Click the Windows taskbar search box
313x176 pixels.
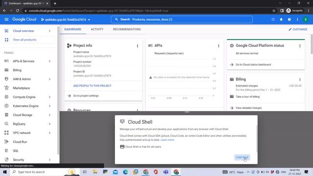click(x=45, y=172)
